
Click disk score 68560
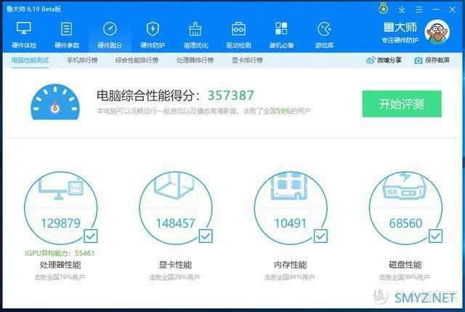pos(405,223)
